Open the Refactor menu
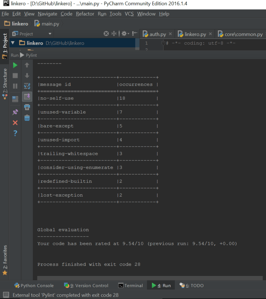The image size is (266, 299). [85, 14]
